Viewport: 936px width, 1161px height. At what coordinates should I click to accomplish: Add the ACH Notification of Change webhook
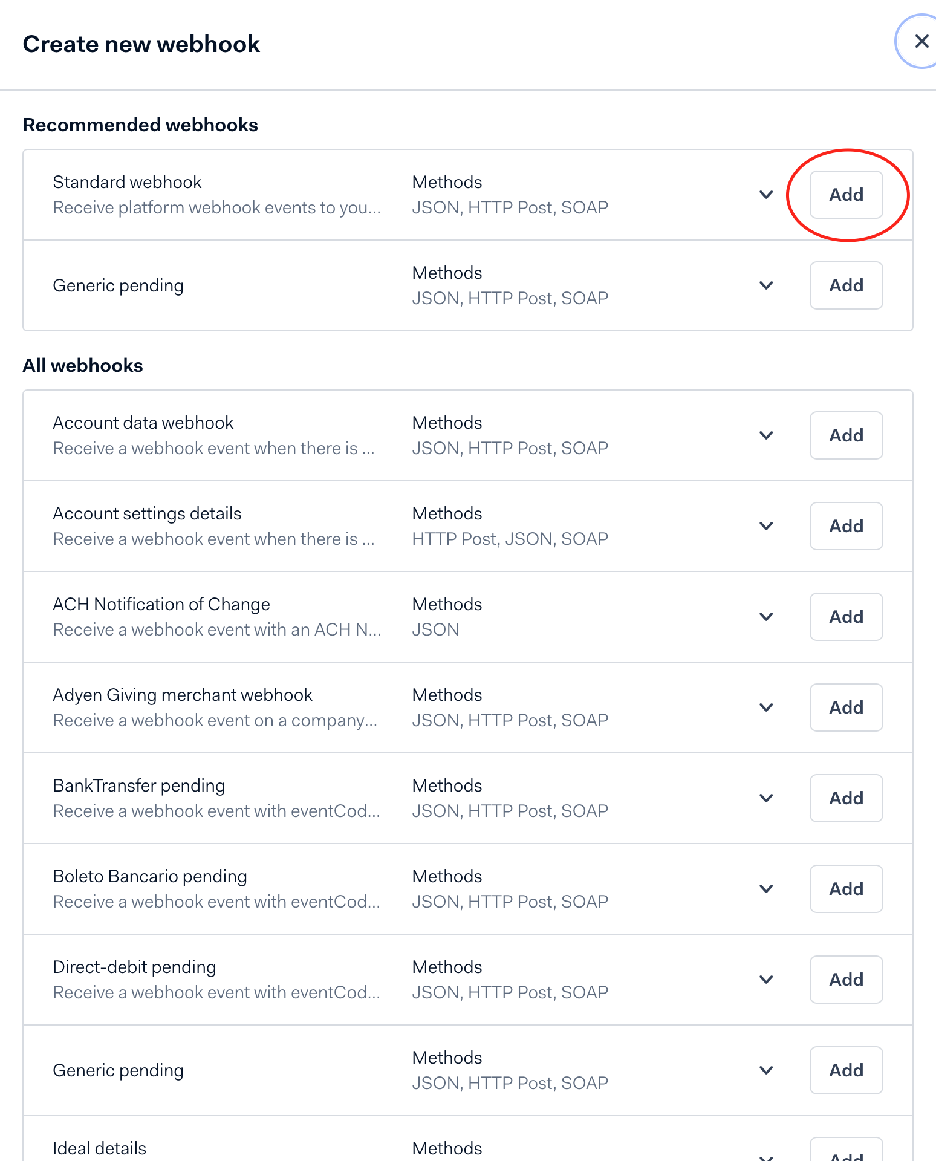point(846,617)
